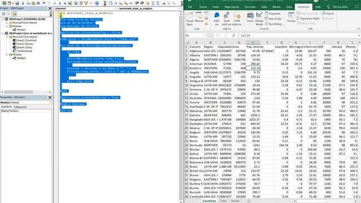Click Cut icon in VBA editor toolbar
This screenshot has height=203, width=361.
point(23,3)
